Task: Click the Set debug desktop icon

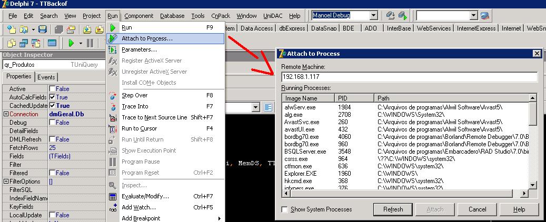Action: [x=403, y=16]
